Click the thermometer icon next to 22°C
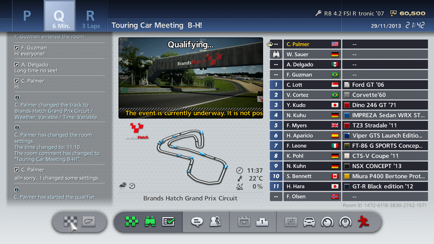Viewport: 434px width, 244px height. pyautogui.click(x=240, y=178)
